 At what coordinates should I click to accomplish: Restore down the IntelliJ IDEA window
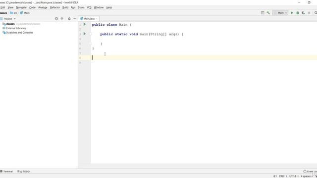[x=309, y=2]
